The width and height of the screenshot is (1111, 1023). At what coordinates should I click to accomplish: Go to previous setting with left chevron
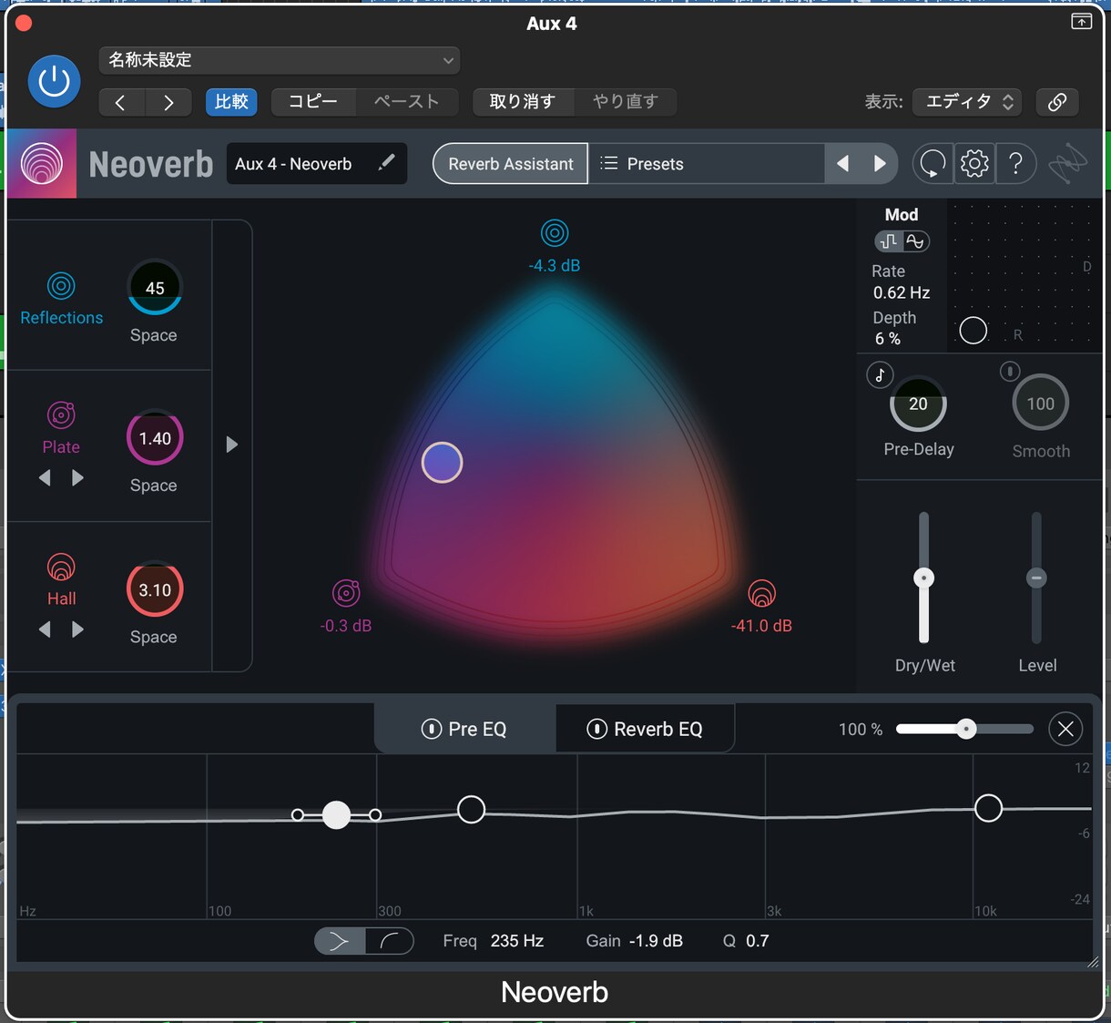[x=121, y=102]
